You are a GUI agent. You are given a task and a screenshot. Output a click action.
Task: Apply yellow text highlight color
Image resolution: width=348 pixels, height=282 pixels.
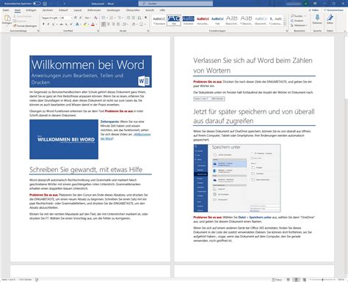pos(85,24)
